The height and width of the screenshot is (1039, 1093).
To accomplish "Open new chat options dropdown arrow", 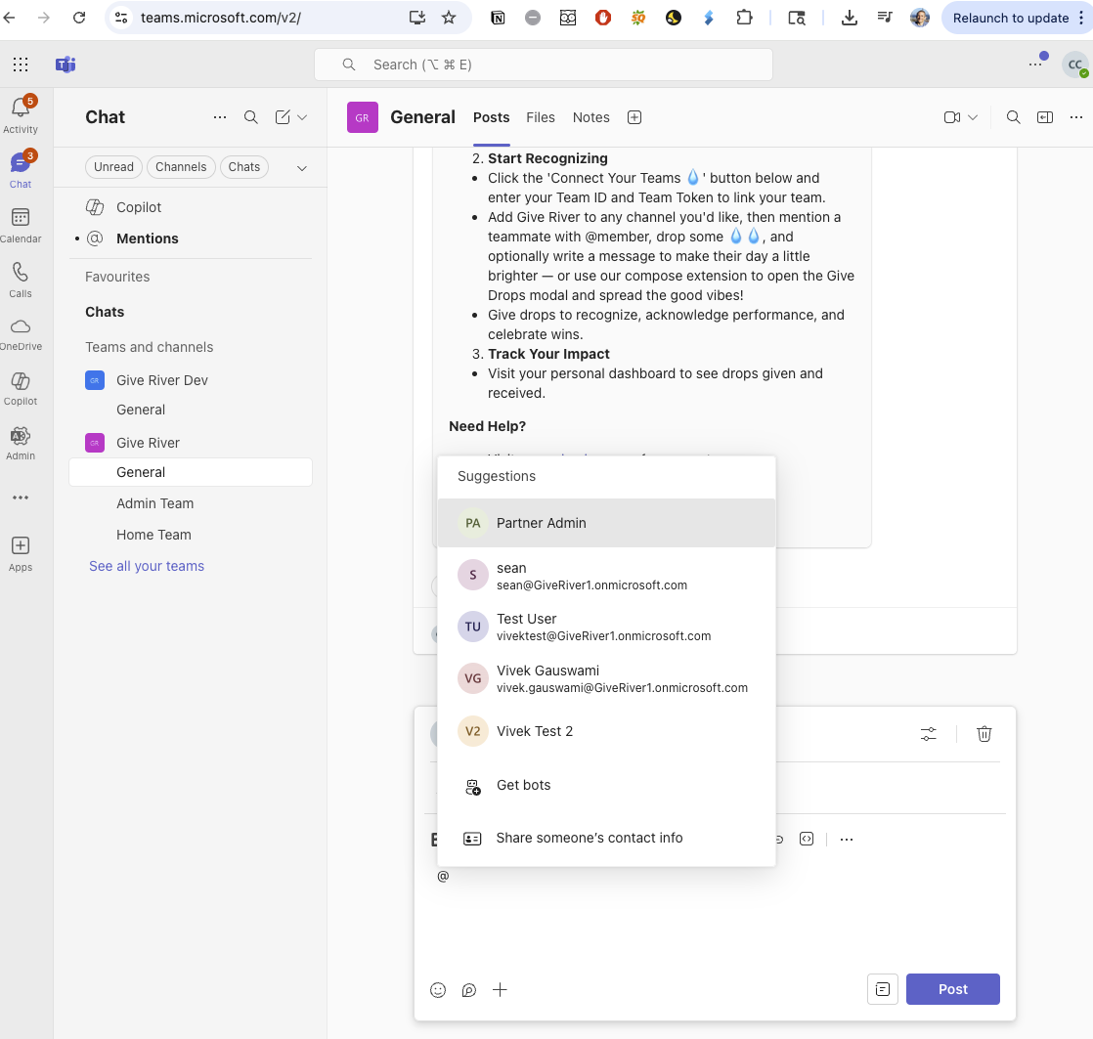I will click(302, 117).
